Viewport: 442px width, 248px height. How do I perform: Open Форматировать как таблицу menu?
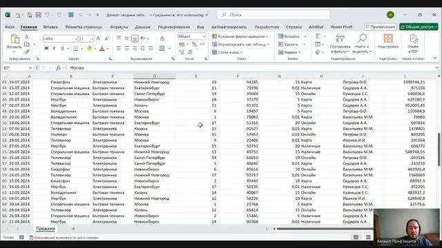click(x=241, y=44)
